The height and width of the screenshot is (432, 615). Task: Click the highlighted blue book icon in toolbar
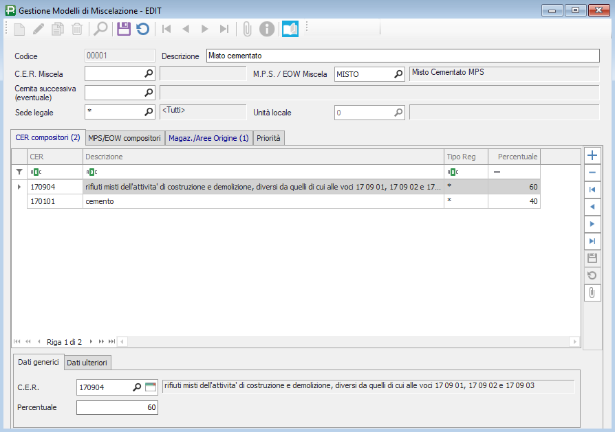(x=290, y=29)
